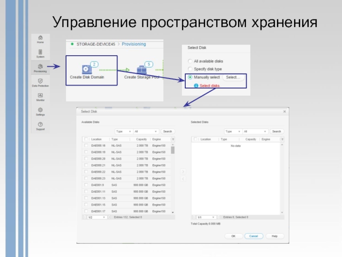Check the disk DAE000.19 row
Viewport: 342px width, 257px height.
pyautogui.click(x=86, y=152)
